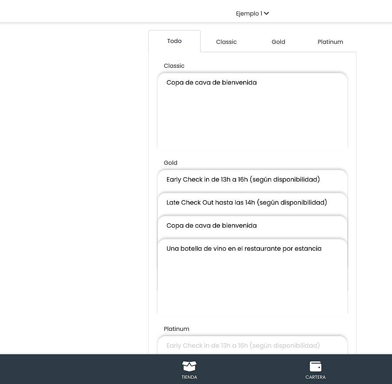Select Platinum card Early Check in de 13h a 16h
Image resolution: width=392 pixels, height=384 pixels.
pos(252,345)
